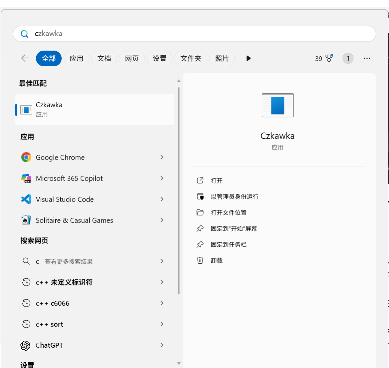This screenshot has height=368, width=389.
Task: Click the Google Chrome icon
Action: tap(26, 157)
